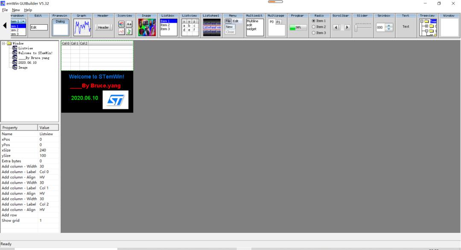Select Image item in the object tree
461x250 pixels.
23,68
